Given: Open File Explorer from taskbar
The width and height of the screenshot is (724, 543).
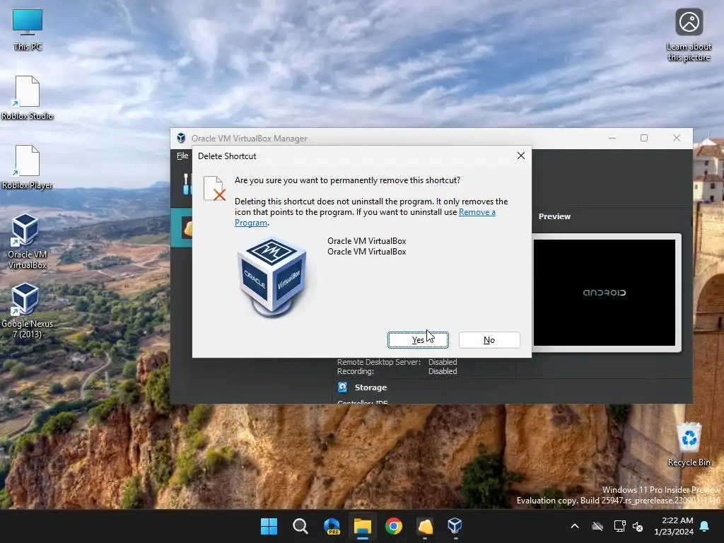Looking at the screenshot, I should point(363,526).
